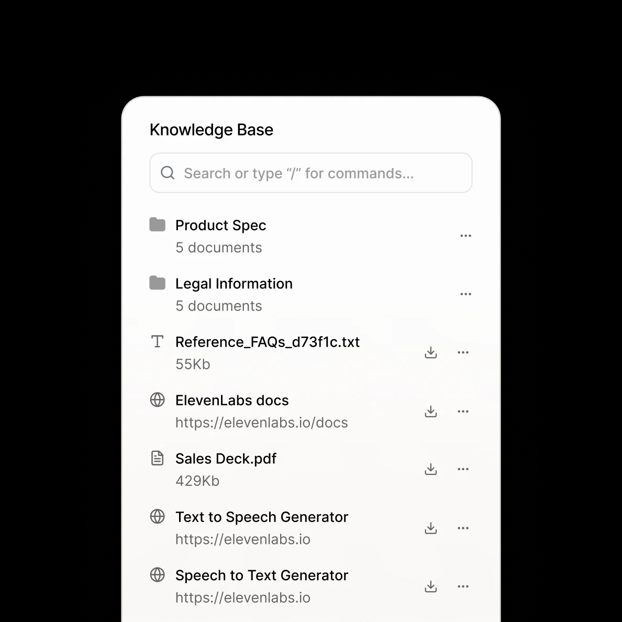Download the Reference_FAQs_d73f1c.txt file

tap(430, 352)
